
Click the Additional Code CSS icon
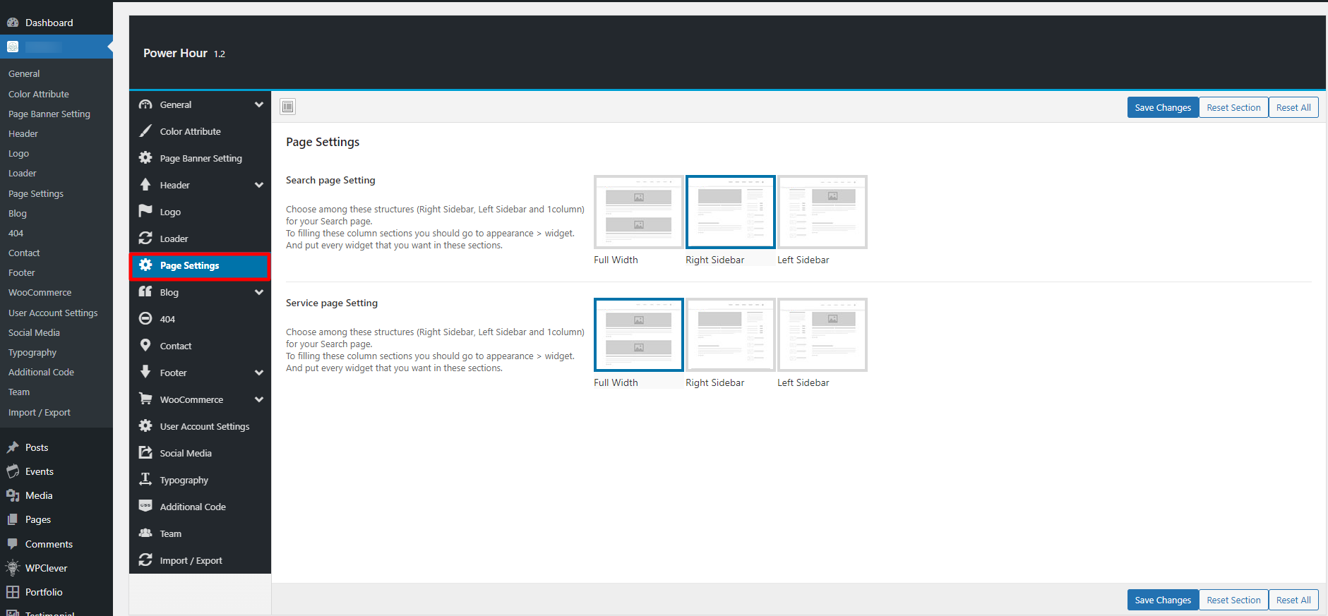click(x=145, y=507)
